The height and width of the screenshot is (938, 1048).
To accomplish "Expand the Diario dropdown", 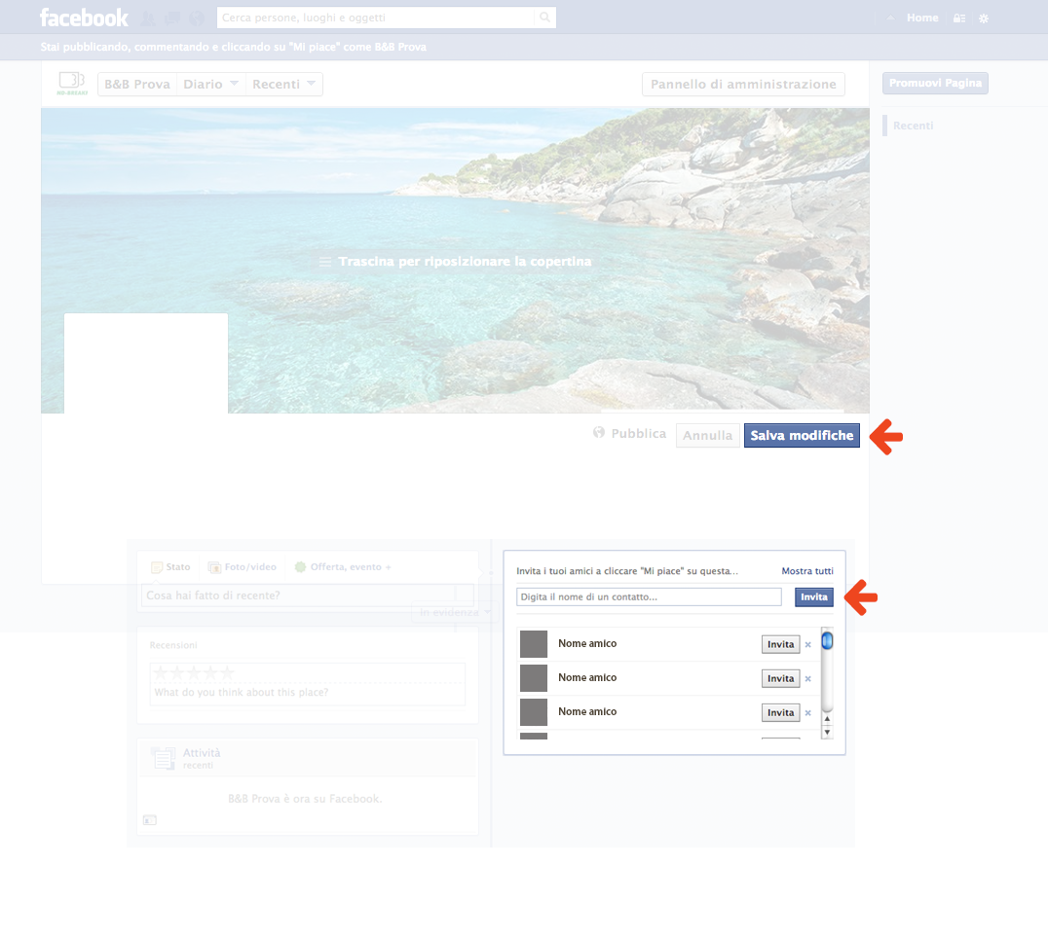I will 211,85.
